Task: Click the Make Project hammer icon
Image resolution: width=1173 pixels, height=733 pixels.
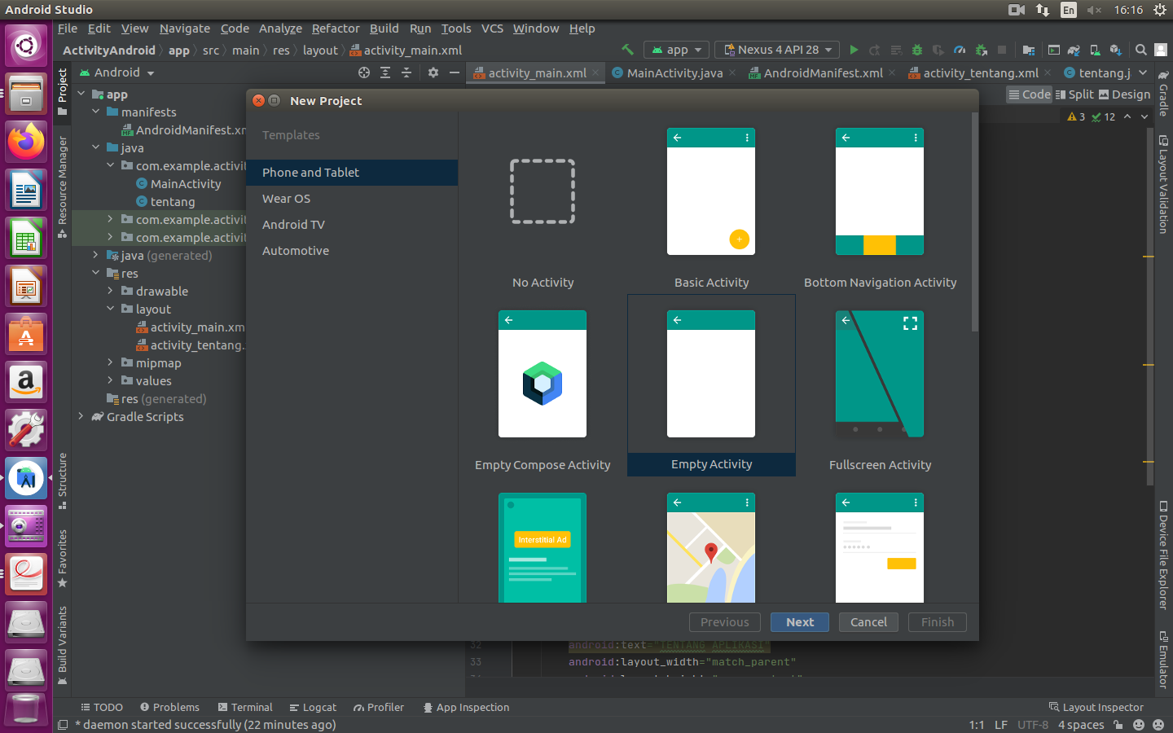Action: (627, 50)
